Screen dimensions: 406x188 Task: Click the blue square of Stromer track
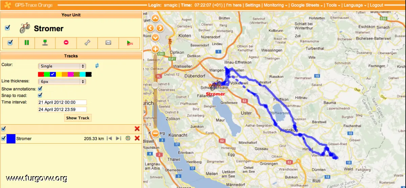[11, 138]
